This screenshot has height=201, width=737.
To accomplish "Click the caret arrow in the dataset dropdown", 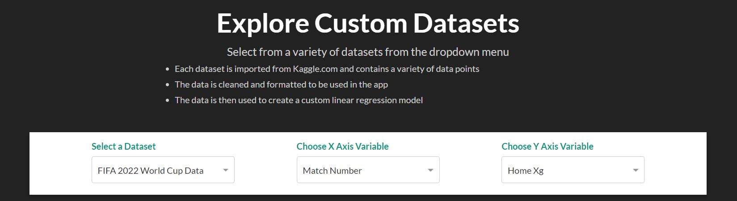I will 226,170.
